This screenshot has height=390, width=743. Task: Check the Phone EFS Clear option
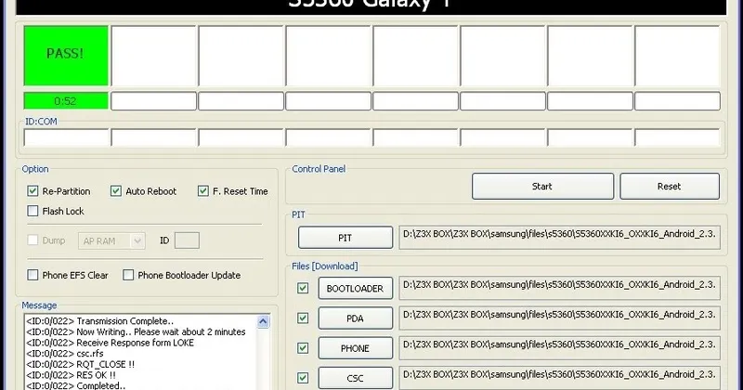(x=33, y=275)
